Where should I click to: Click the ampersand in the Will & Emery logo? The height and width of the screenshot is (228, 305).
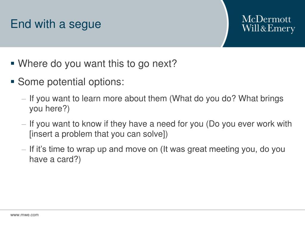pyautogui.click(x=263, y=29)
